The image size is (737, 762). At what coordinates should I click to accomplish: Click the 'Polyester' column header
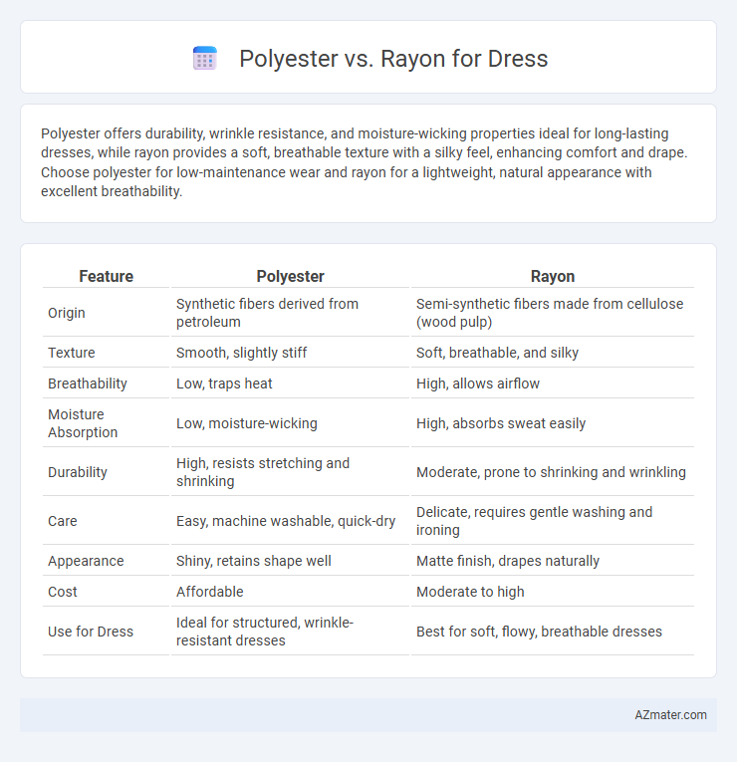click(x=290, y=276)
